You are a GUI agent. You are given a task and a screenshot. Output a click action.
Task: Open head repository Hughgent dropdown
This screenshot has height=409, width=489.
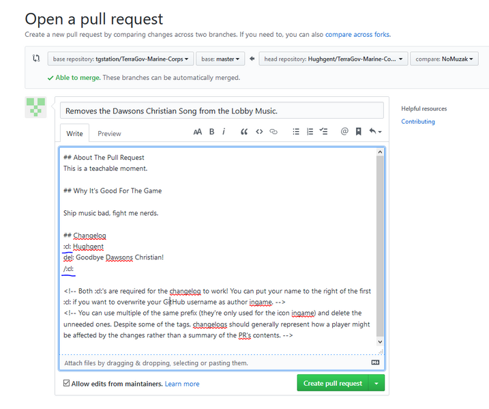(333, 59)
